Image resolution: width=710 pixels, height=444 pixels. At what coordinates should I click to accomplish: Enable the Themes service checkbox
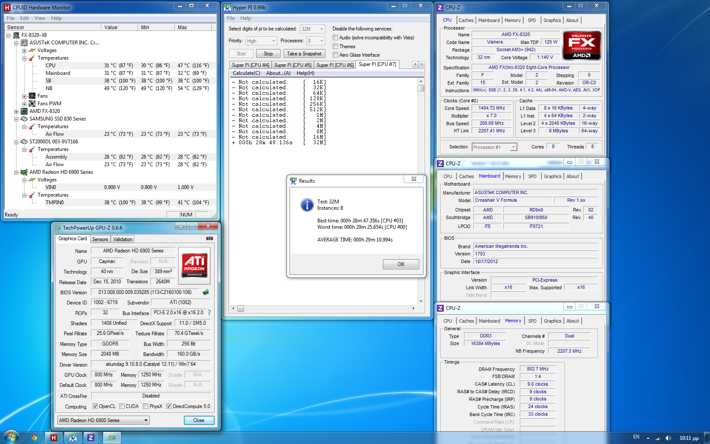click(336, 47)
